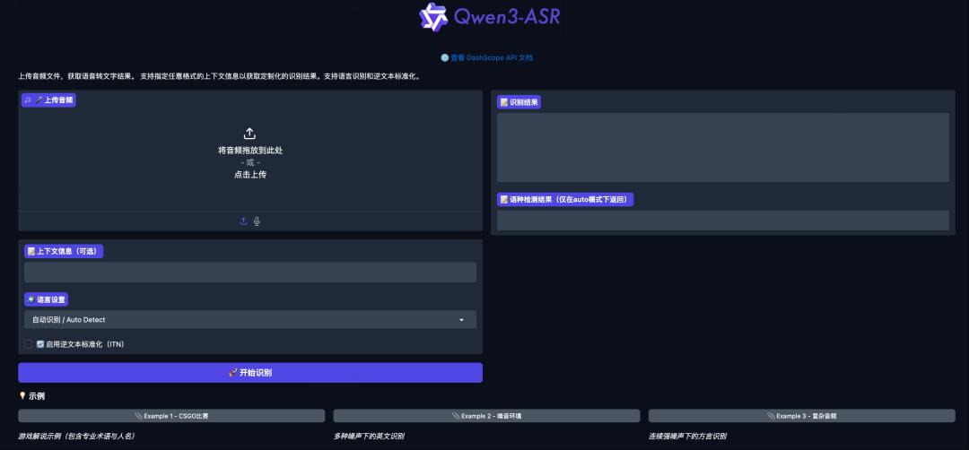Screen dimensions: 969x450
Task: Load Example 1 - CSGO比赛
Action: pos(171,416)
